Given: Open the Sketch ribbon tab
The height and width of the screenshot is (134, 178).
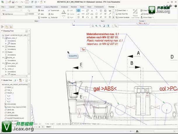Looking at the screenshot, I should (38, 6).
